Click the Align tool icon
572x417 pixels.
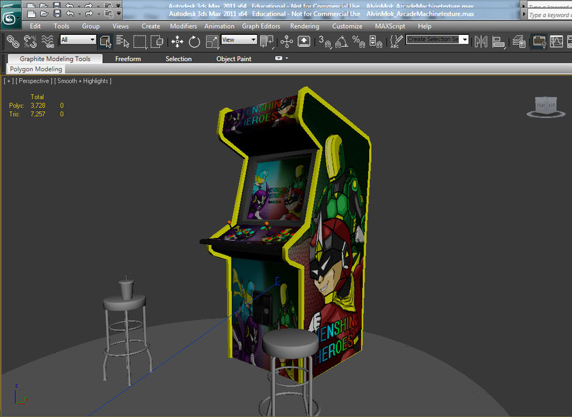tap(498, 42)
